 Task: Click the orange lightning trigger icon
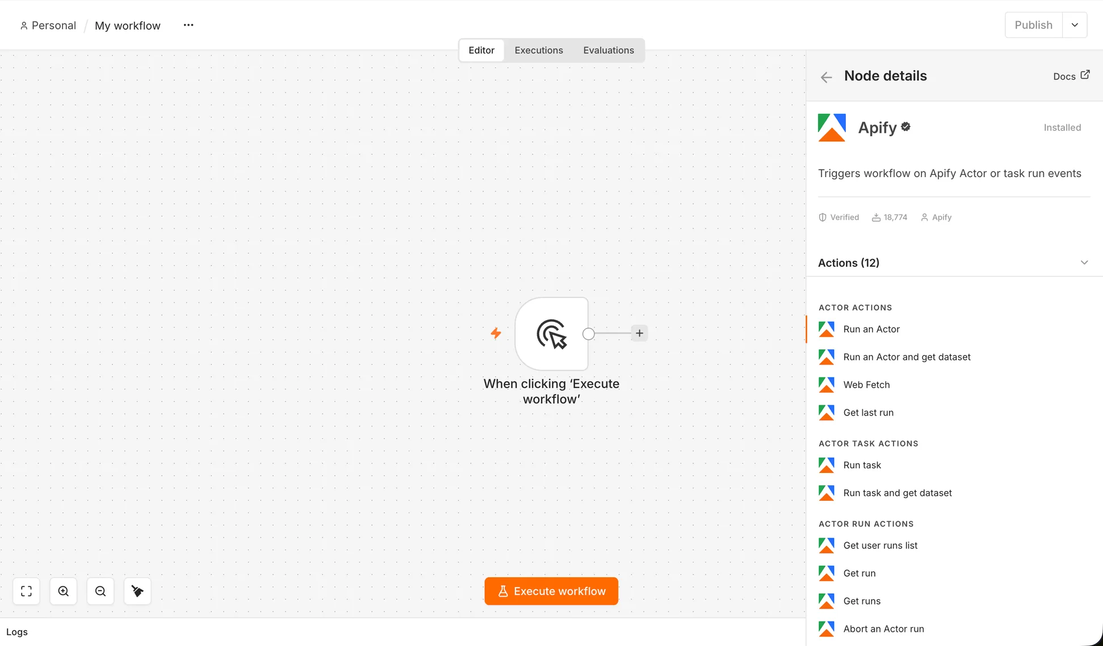tap(496, 333)
